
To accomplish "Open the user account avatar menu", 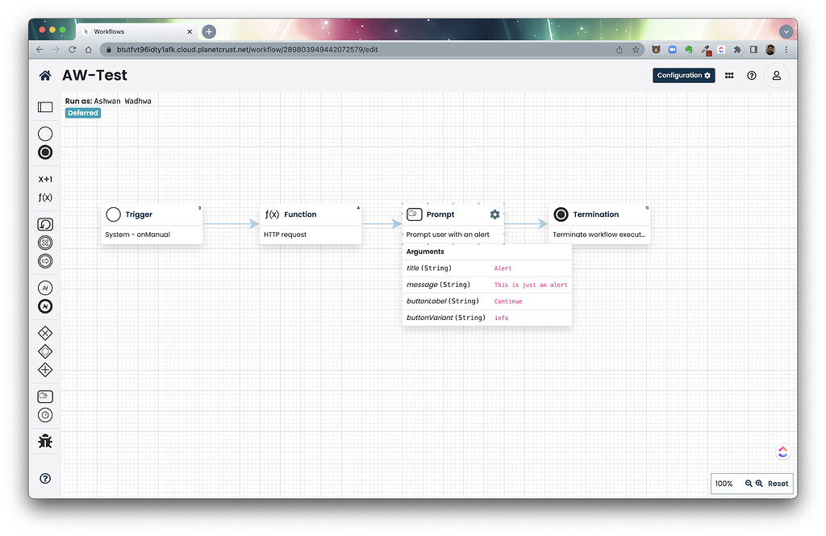I will [x=776, y=75].
